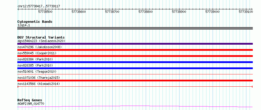Image resolution: width=261 pixels, height=110 pixels.
Task: Click ruler coordinate 57738600
Action: click(x=79, y=12)
